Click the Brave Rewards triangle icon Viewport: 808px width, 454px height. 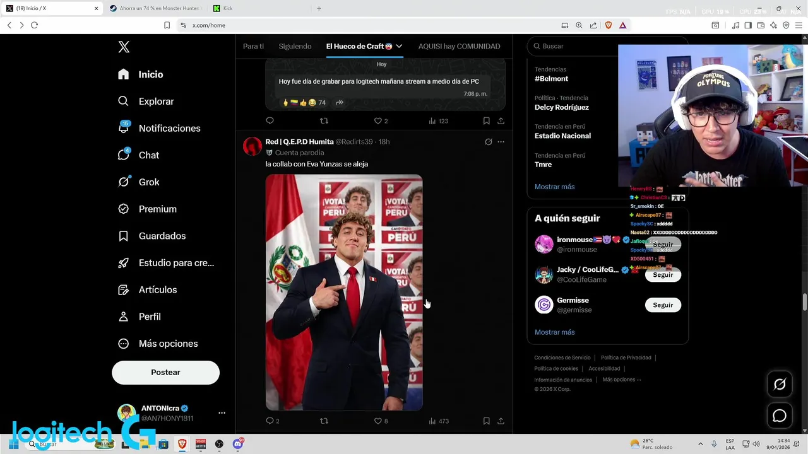(622, 25)
